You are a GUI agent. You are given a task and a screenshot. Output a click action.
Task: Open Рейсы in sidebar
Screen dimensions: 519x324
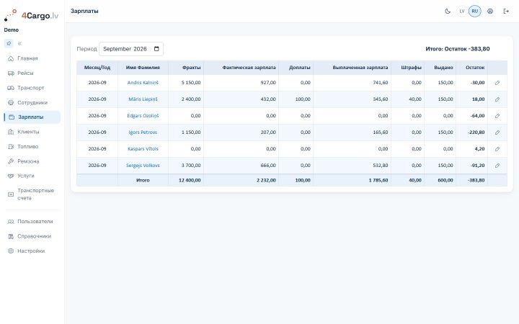pyautogui.click(x=32, y=73)
